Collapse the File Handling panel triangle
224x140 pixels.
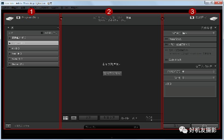pos(215,28)
